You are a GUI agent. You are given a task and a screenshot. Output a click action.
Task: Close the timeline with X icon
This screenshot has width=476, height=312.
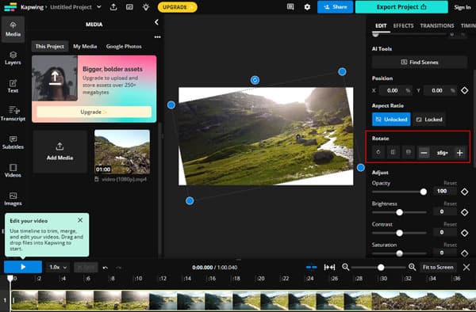466,267
